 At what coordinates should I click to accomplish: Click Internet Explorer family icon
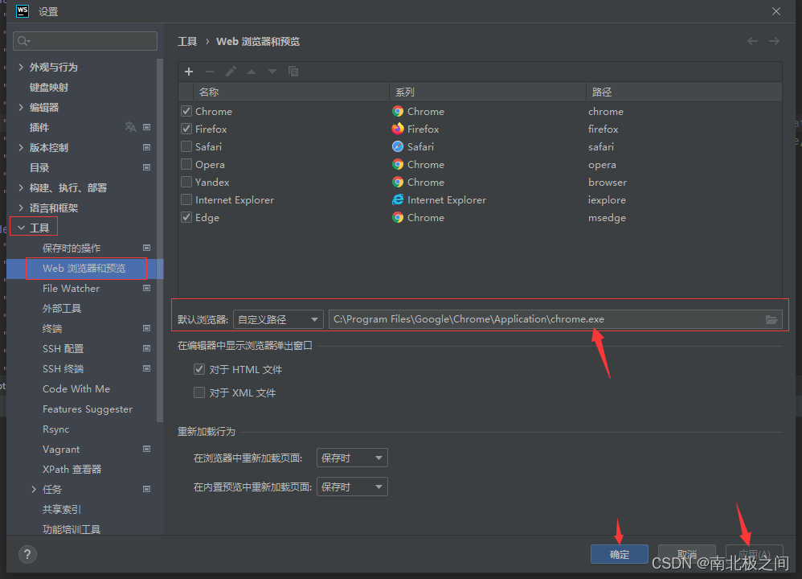[398, 199]
